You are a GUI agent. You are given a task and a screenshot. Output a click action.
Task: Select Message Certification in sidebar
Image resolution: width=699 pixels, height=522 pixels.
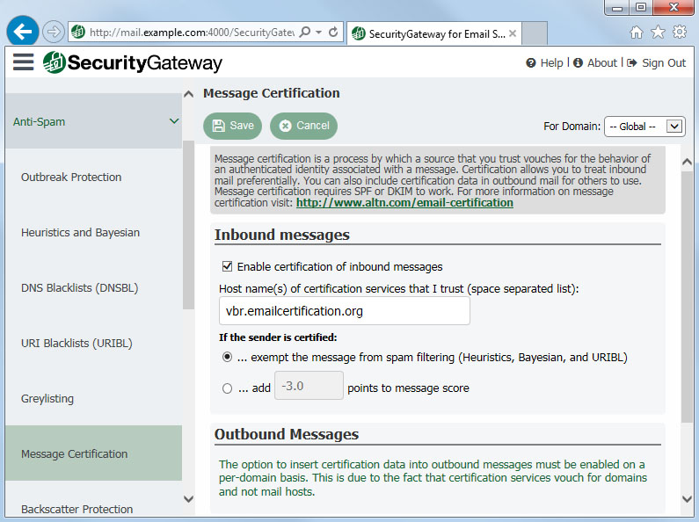(x=93, y=453)
